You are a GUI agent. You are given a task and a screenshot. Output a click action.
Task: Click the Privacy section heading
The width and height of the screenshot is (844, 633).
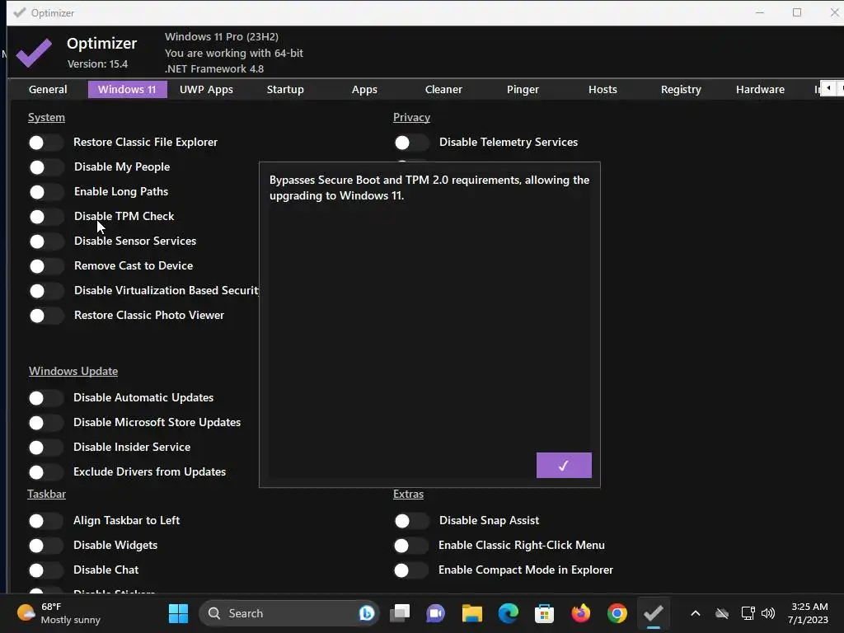pos(411,117)
